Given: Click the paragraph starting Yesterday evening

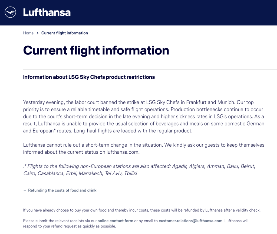Looking at the screenshot, I should [x=144, y=117].
